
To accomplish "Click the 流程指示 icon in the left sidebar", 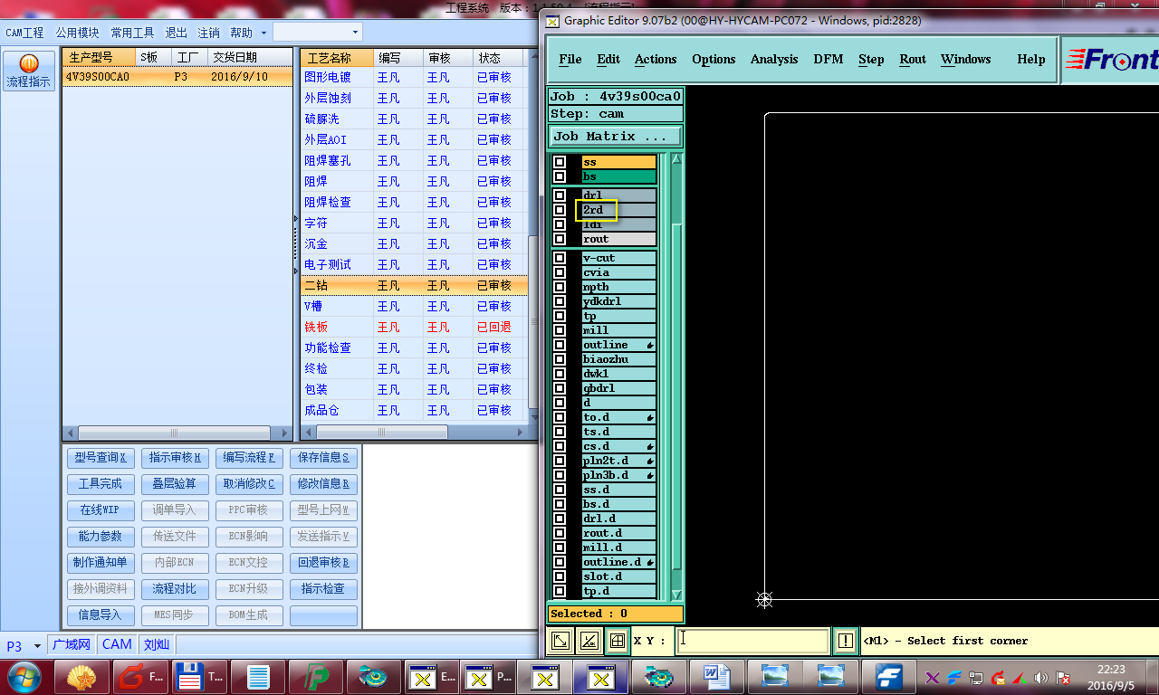I will [29, 71].
